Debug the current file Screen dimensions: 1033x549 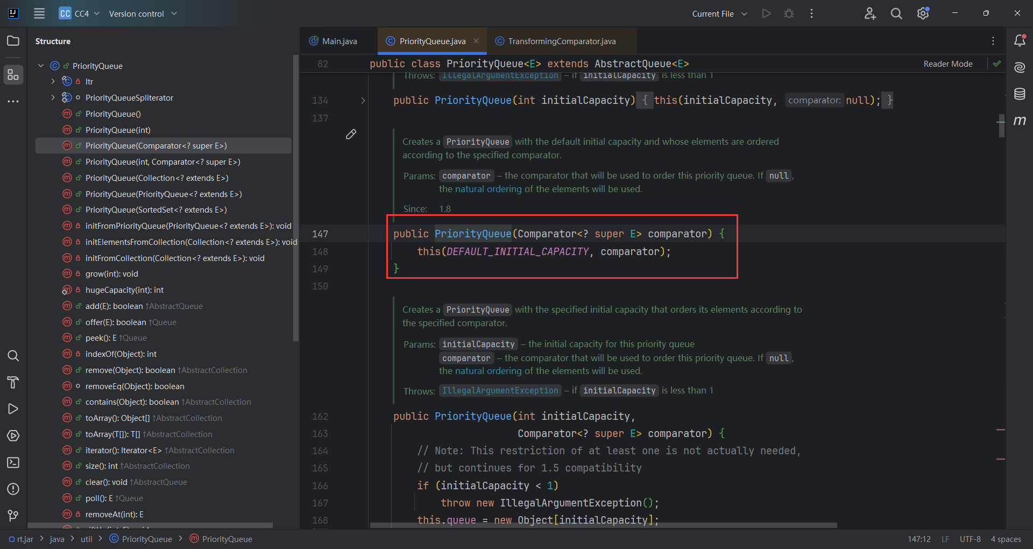click(x=789, y=13)
